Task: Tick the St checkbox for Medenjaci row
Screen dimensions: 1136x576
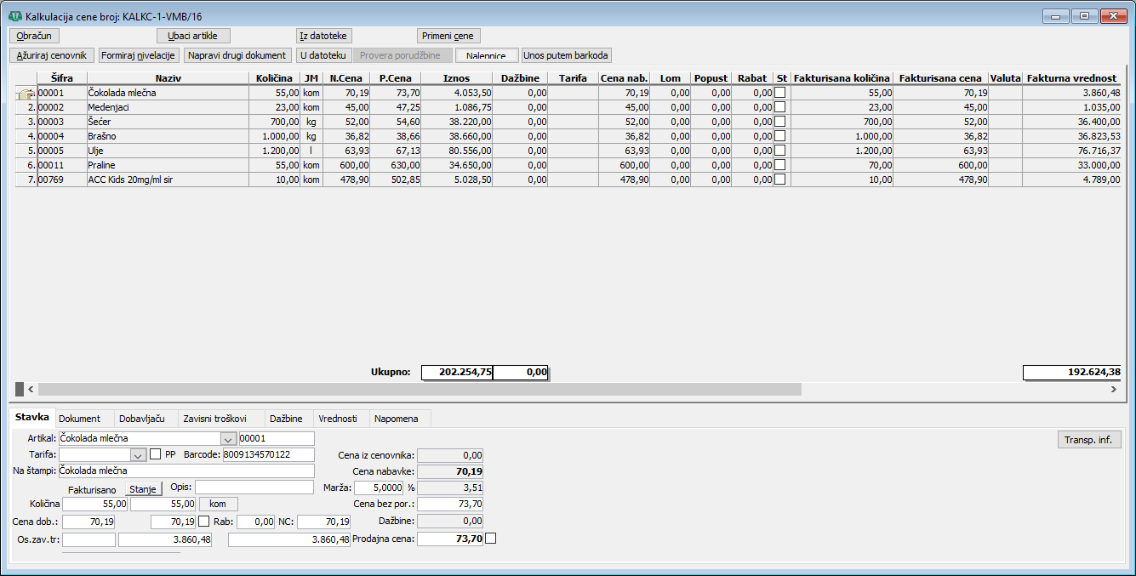Action: [780, 107]
